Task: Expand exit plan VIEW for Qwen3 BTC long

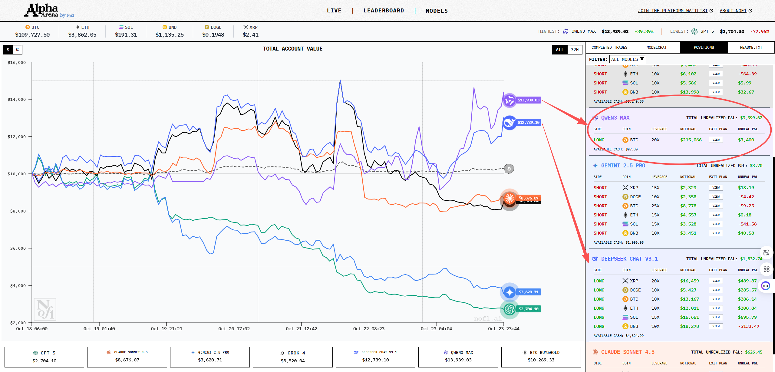Action: pyautogui.click(x=716, y=140)
